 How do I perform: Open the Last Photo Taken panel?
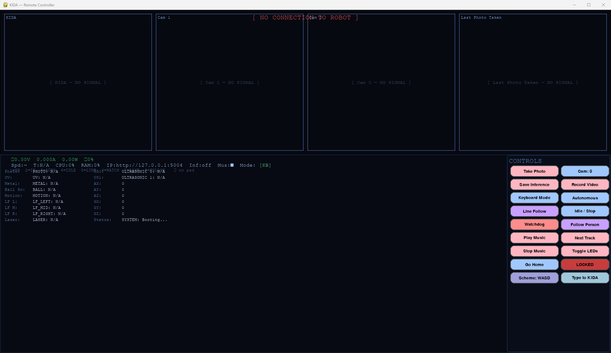[x=533, y=82]
